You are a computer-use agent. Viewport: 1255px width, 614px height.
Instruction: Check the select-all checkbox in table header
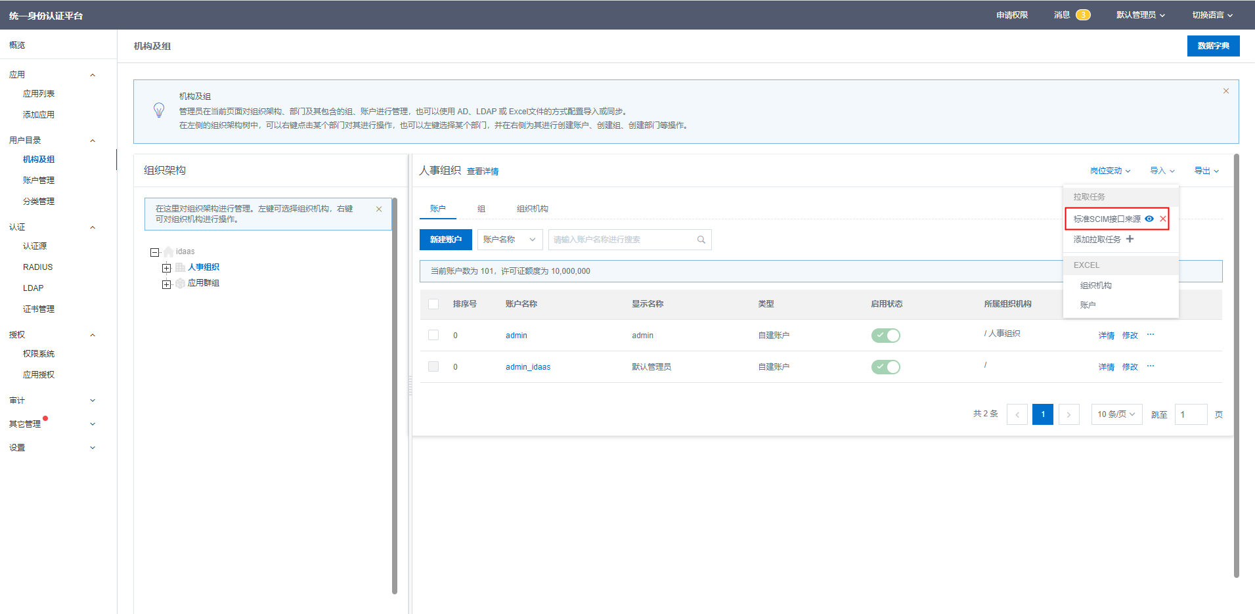coord(433,304)
